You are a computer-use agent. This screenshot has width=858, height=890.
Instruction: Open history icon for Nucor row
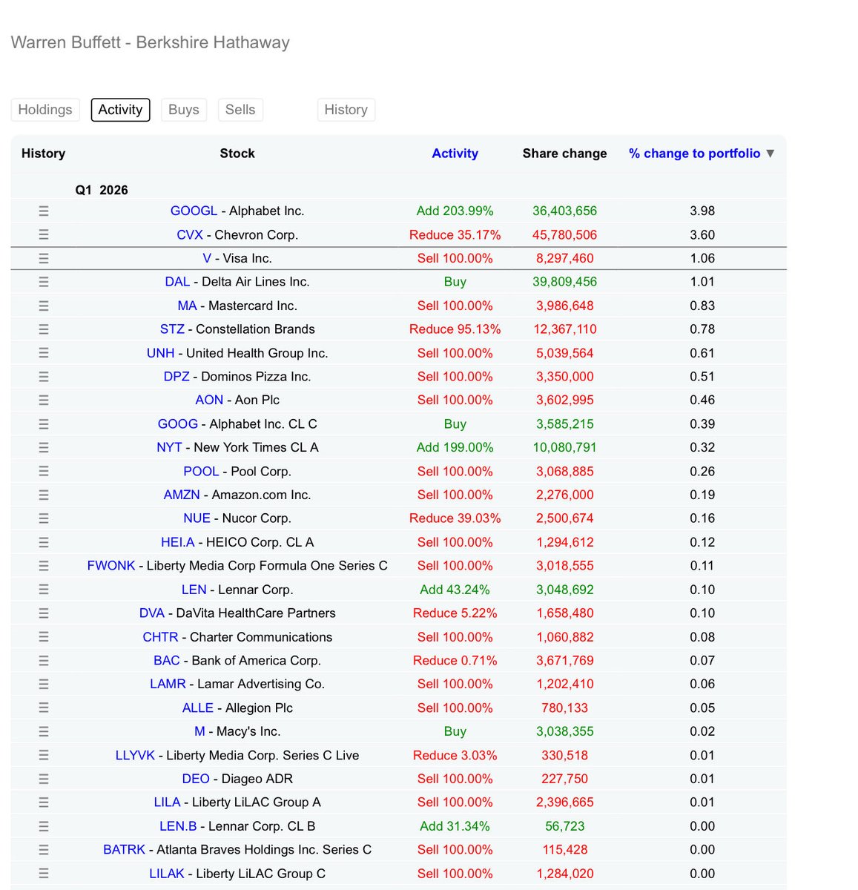(44, 518)
